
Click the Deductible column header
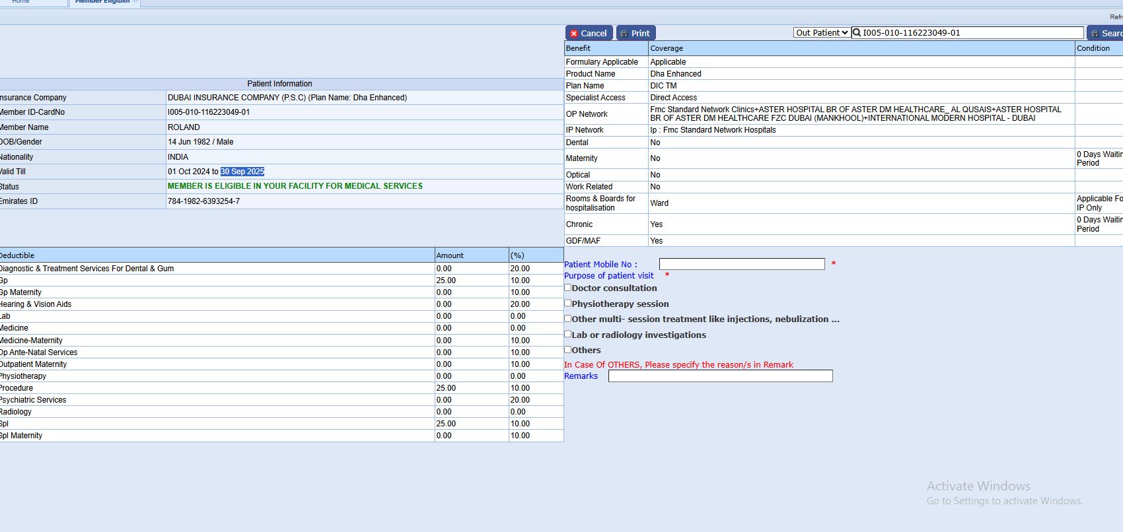pos(17,255)
